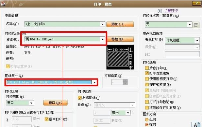The width and height of the screenshot is (202, 127).
Task: Toggle 隐藏图纸空间对象 checkbox
Action: 147,96
